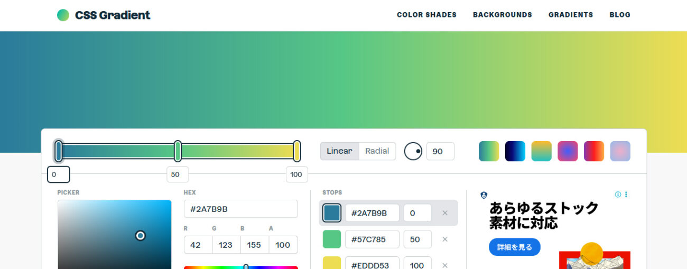Remove the #EDDD53 stop using X
Viewport: 687px width, 269px height.
point(444,265)
